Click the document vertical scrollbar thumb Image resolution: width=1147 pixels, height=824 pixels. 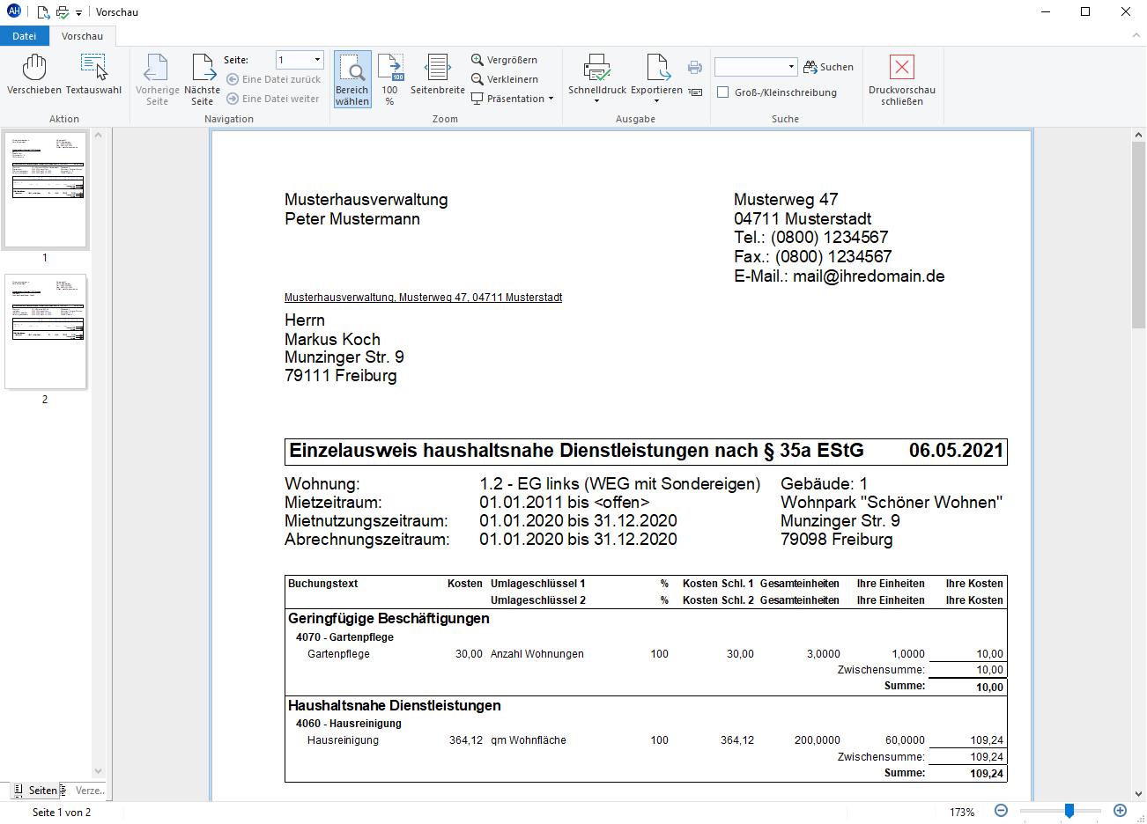pos(1138,236)
